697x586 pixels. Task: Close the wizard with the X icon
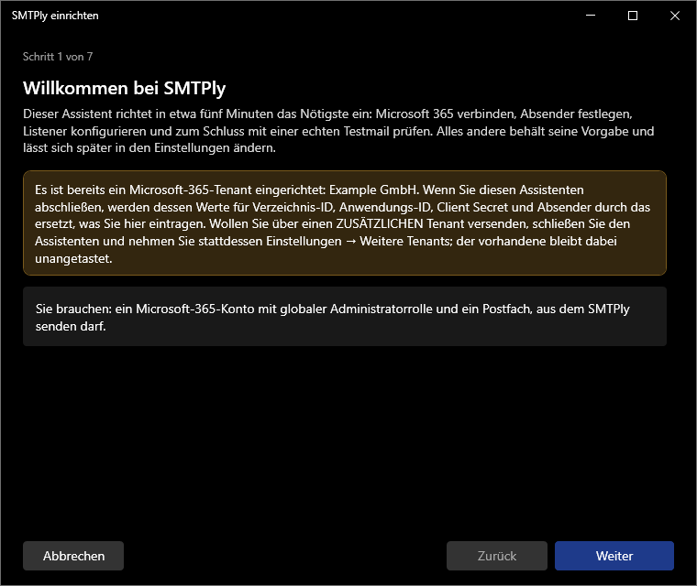pyautogui.click(x=675, y=16)
